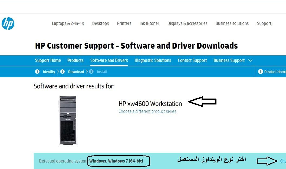Switch to the Products tab
The height and width of the screenshot is (169, 286).
[x=75, y=60]
